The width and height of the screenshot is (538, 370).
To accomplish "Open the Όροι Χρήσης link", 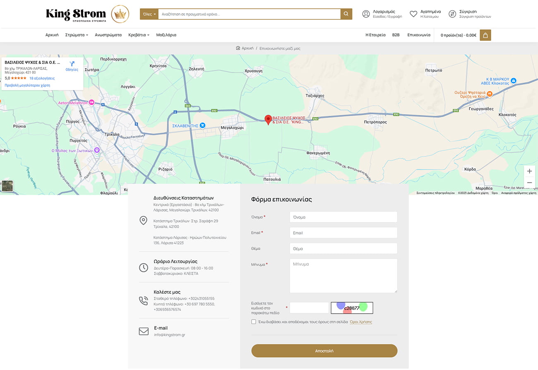I will click(361, 322).
